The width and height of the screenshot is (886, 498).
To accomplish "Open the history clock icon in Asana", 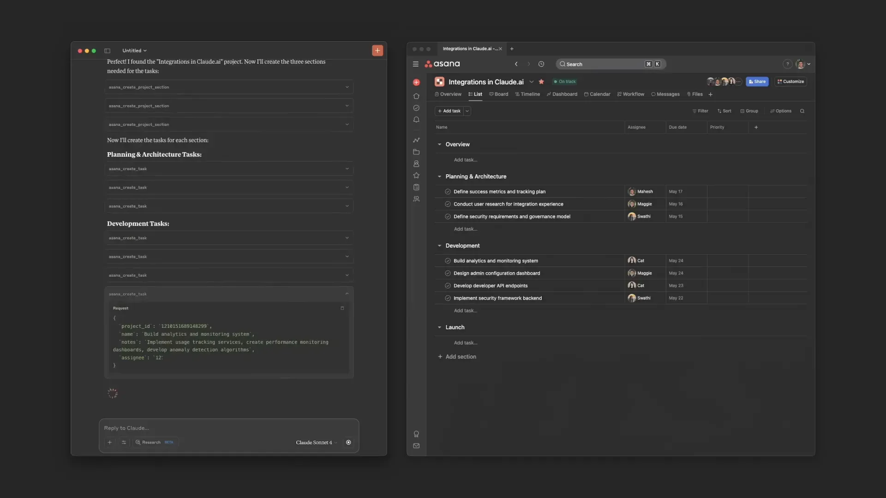I will (x=541, y=64).
